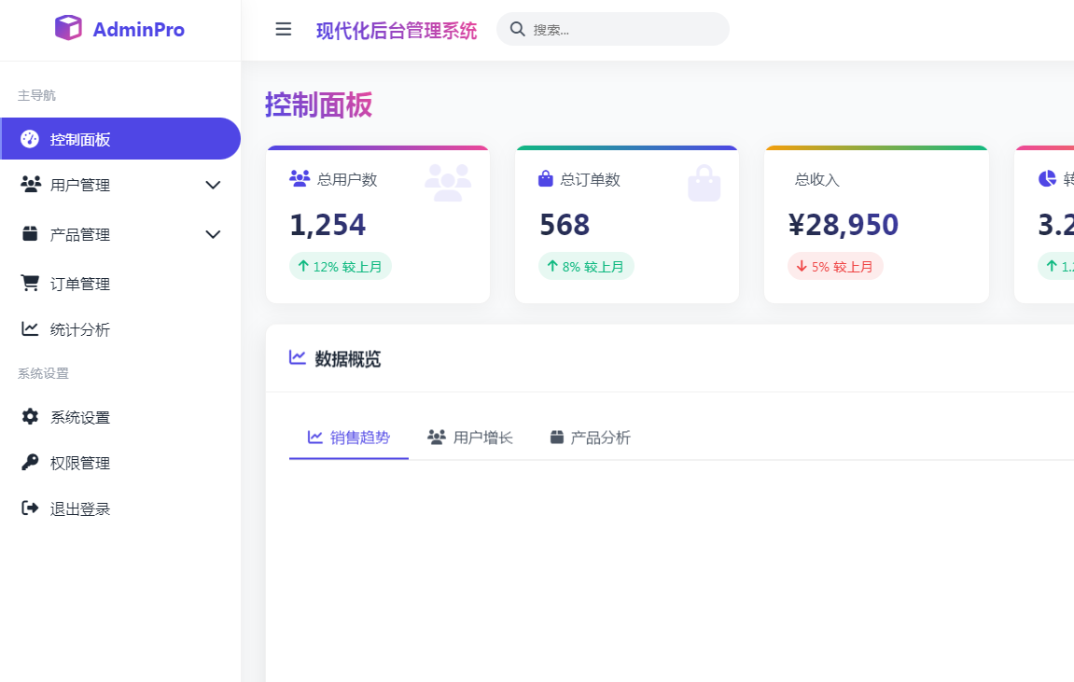Click the 12% 较上月 growth badge
The height and width of the screenshot is (682, 1074).
point(340,266)
